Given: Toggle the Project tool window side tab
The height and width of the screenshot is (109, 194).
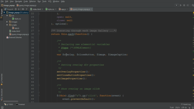Looking at the screenshot, I should [x=2, y=14].
